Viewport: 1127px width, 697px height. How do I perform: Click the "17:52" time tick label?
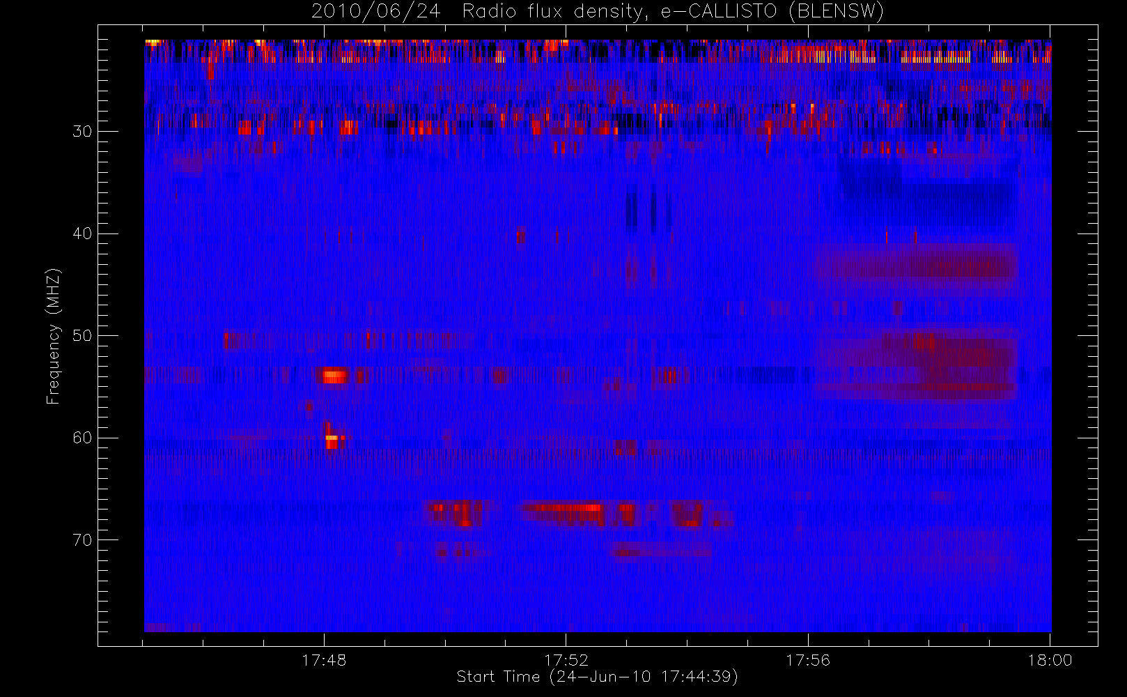tap(566, 660)
